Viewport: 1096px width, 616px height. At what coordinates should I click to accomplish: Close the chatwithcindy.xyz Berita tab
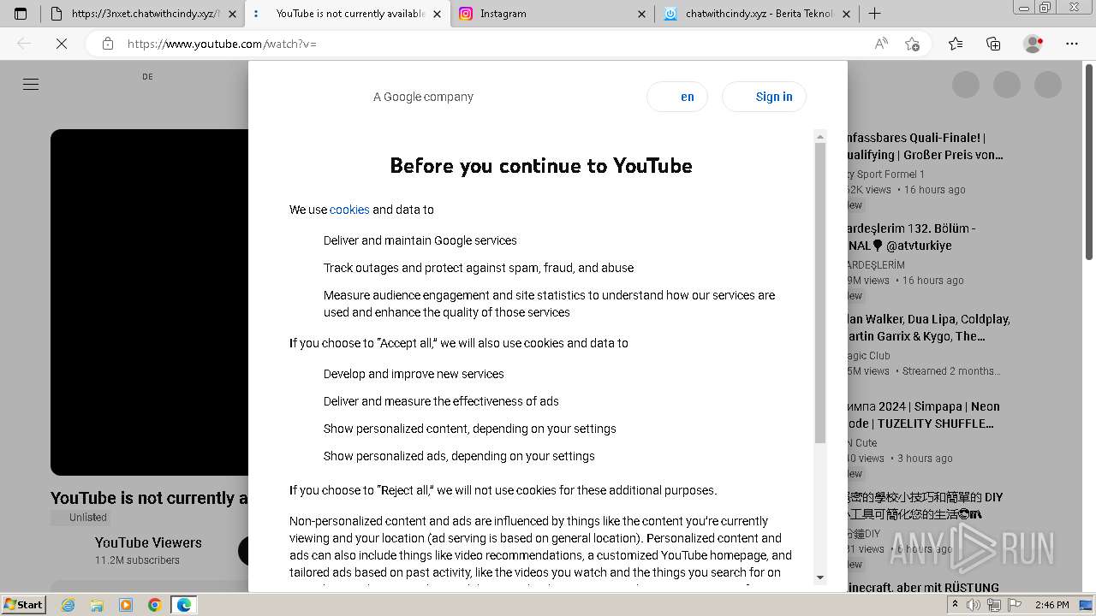(x=847, y=14)
